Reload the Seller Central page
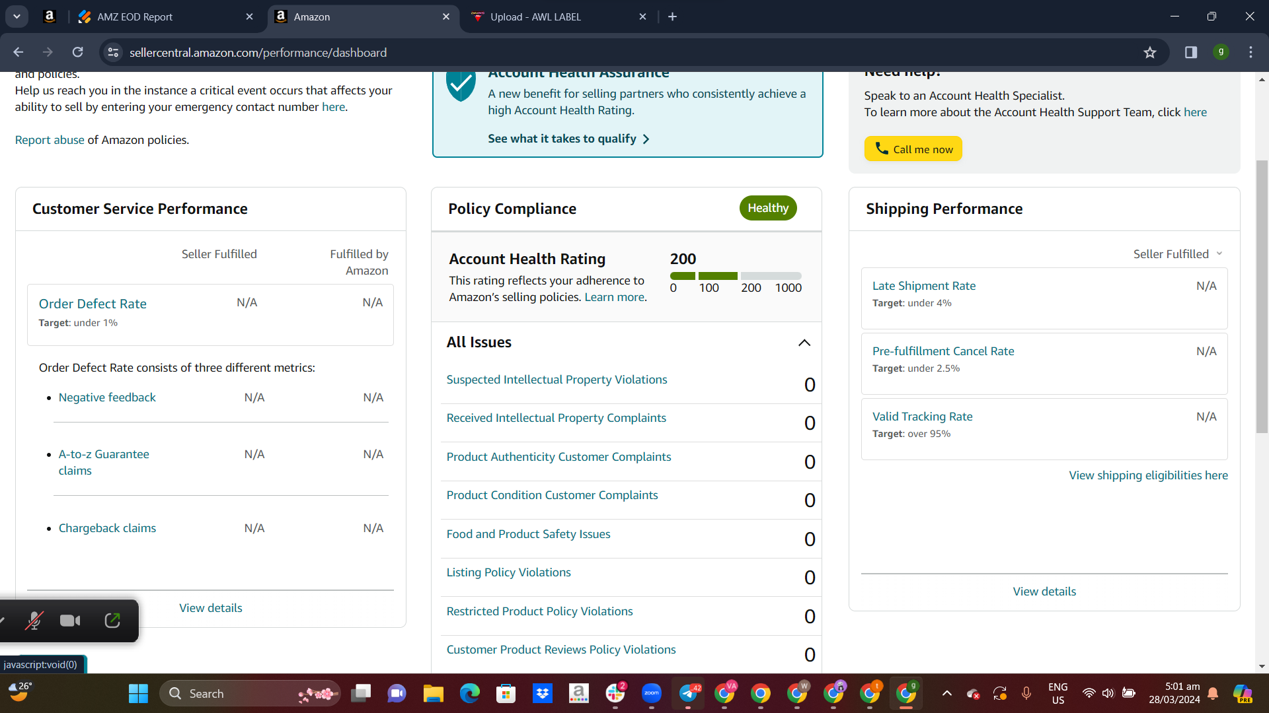The width and height of the screenshot is (1269, 713). (x=78, y=52)
